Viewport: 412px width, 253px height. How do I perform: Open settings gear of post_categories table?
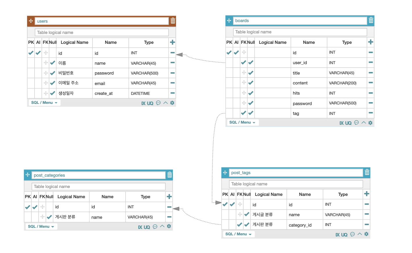(x=169, y=226)
